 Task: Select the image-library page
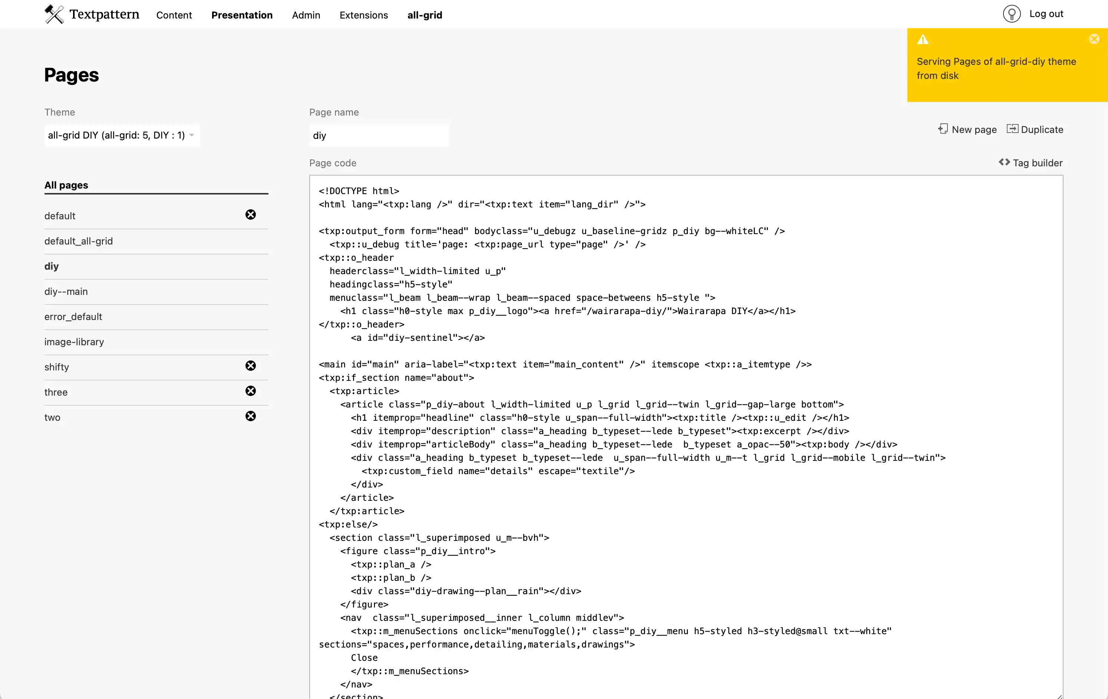click(74, 342)
